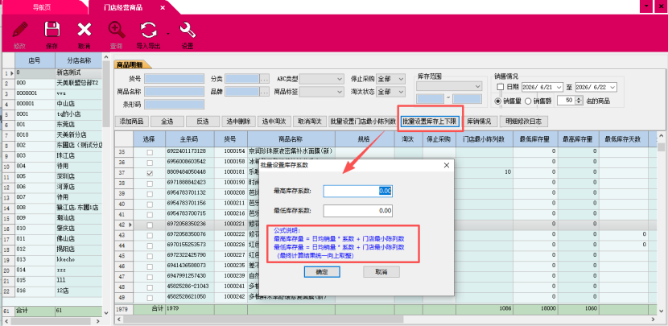This screenshot has height=326, width=668.
Task: Toggle the 日期 checkbox in 销售情况
Action: (x=500, y=87)
